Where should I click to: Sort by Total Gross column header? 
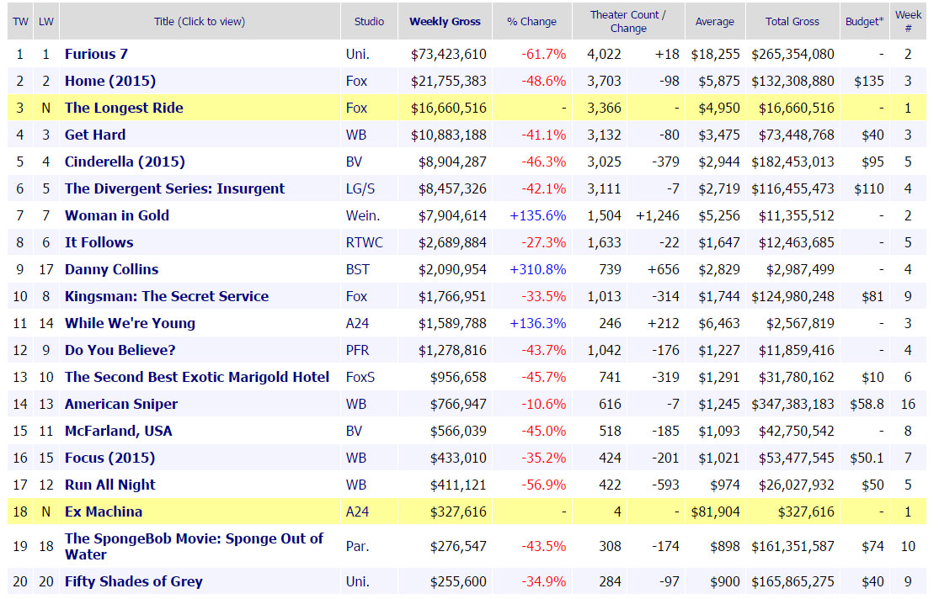792,22
